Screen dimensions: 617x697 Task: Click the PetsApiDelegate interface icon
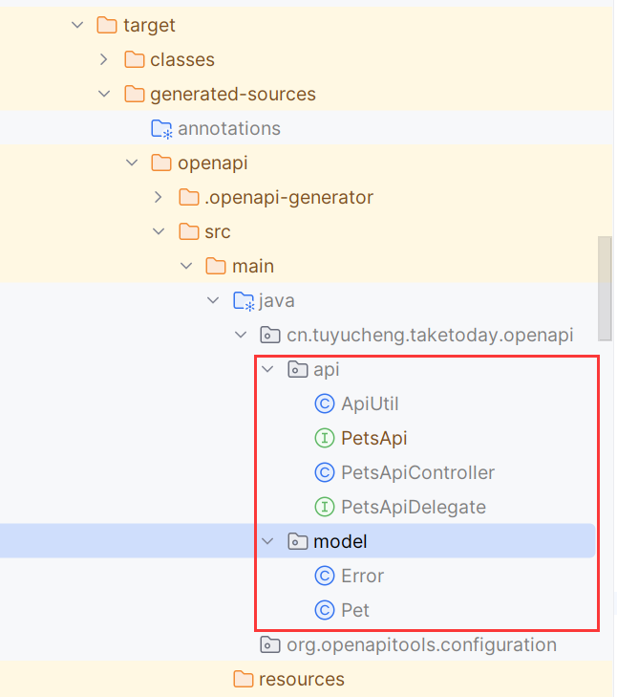click(x=325, y=507)
